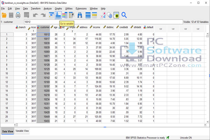
Task: Click the Split File icon
Action: (x=88, y=15)
